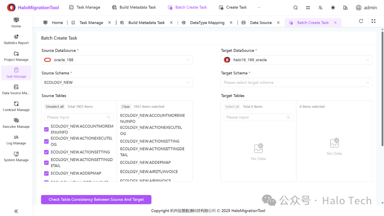
Task: Collapse the sidebar with double chevron
Action: click(16, 211)
